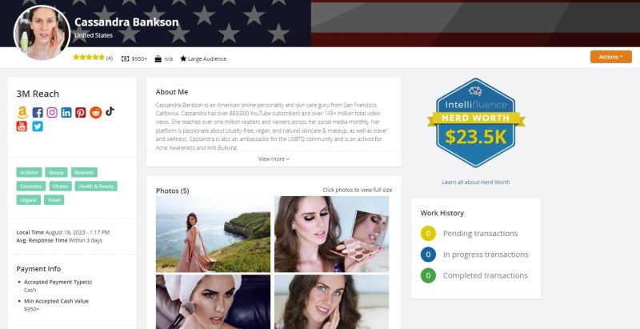This screenshot has height=329, width=640.
Task: Open the TikTok social profile icon
Action: (x=110, y=111)
